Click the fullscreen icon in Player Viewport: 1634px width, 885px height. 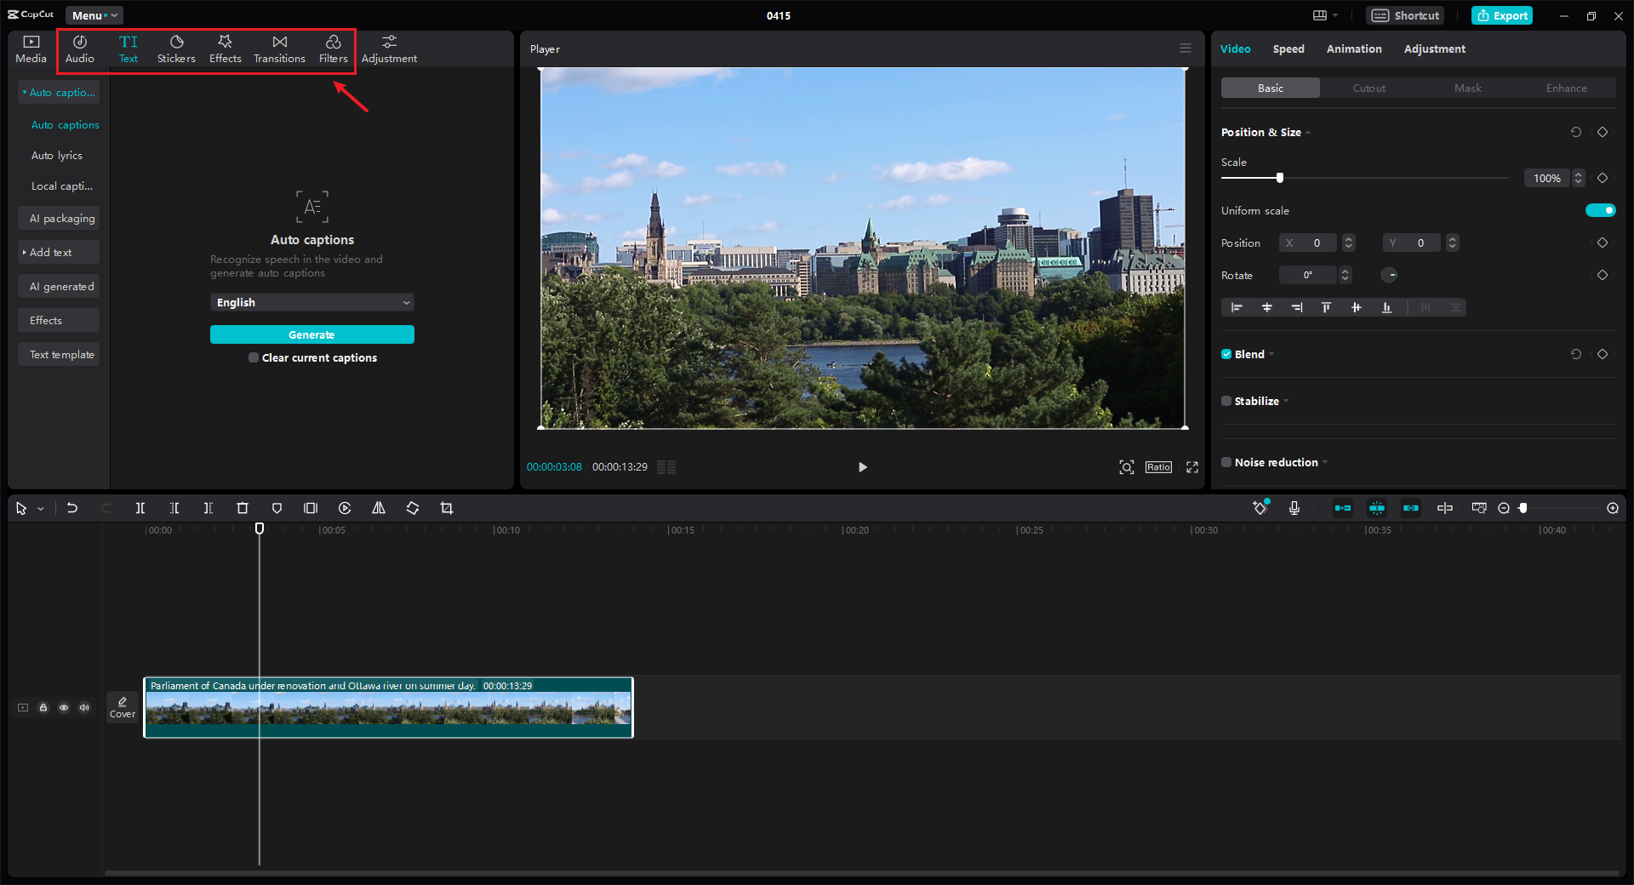coord(1192,467)
